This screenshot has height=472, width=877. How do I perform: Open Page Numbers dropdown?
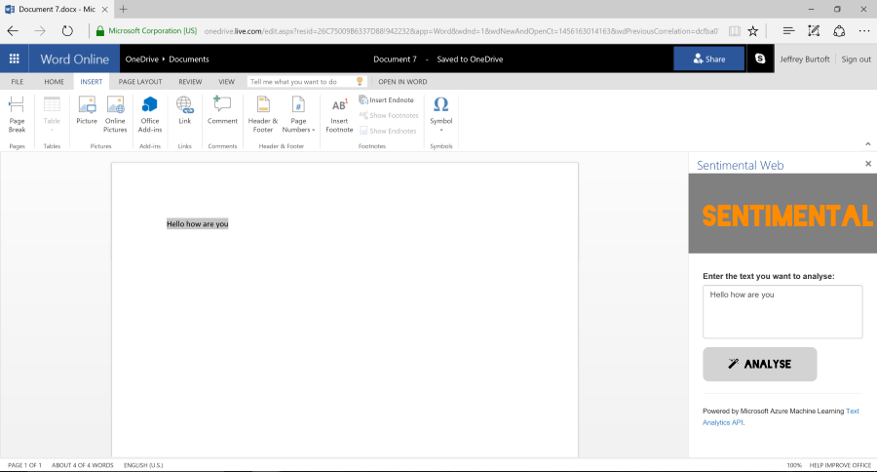tap(298, 114)
